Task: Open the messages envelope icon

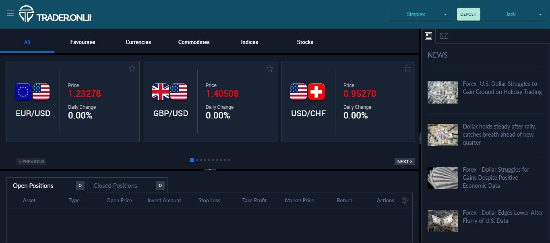Action: coord(444,36)
